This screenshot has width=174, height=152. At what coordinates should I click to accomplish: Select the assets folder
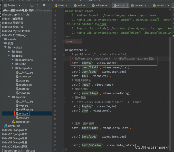(10, 39)
